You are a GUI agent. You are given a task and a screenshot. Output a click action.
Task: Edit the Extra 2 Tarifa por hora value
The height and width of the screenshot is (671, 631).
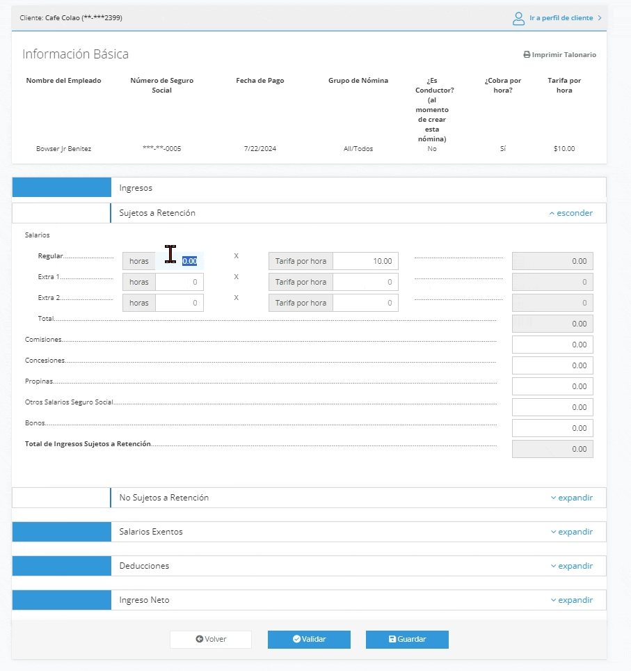pos(365,303)
